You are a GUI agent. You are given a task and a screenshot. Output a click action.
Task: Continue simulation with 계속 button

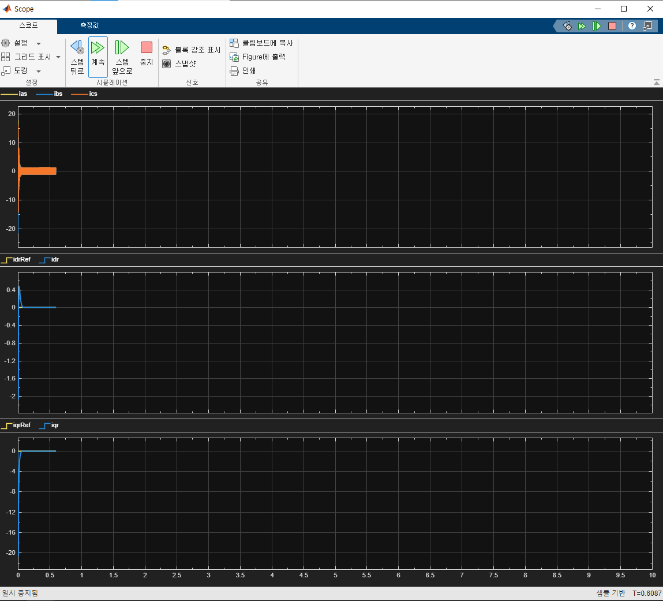[x=98, y=57]
